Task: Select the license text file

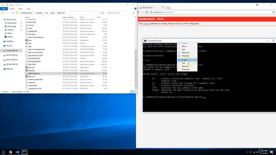Action: click(31, 25)
